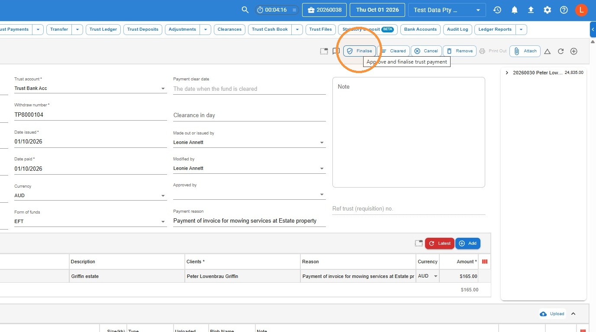
Task: Stop the timer with square button
Action: pyautogui.click(x=294, y=10)
